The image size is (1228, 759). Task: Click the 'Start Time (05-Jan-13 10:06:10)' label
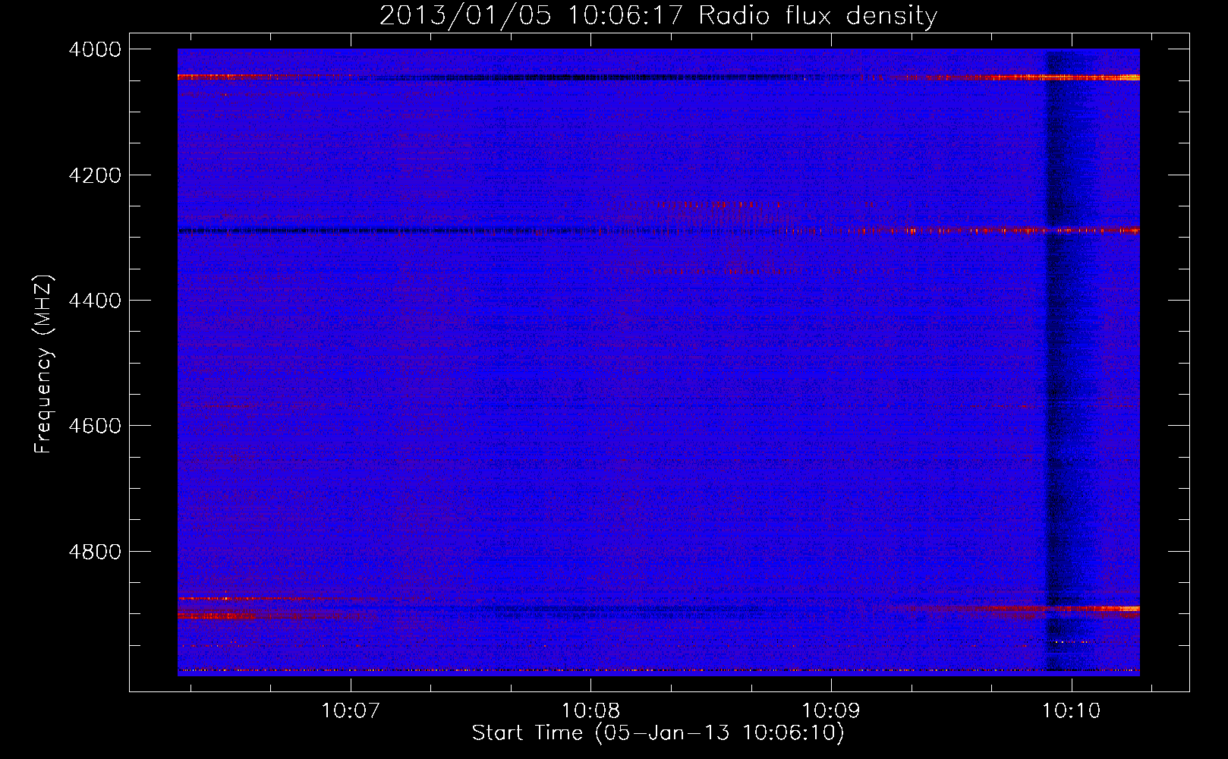click(658, 733)
